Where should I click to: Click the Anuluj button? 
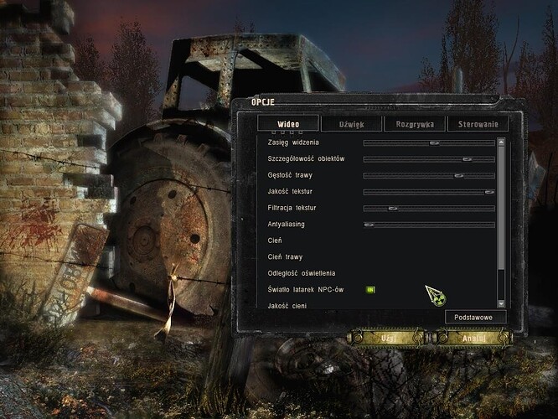tap(473, 338)
